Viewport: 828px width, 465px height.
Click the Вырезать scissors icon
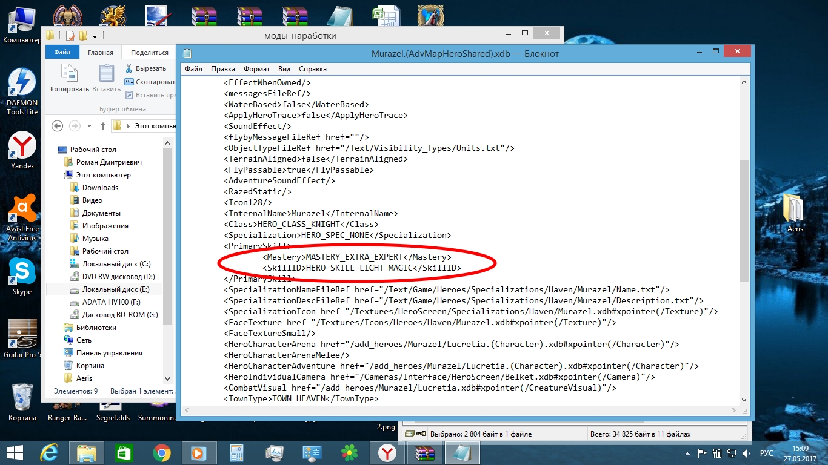(129, 68)
